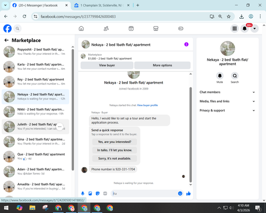Expand the Privacy & support section
Viewport: 266px width, 213px height.
click(x=227, y=110)
